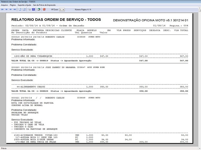Image resolution: width=201 pixels, height=150 pixels.
Task: Click order 000021 29/08/14 row
Action: pos(56,98)
